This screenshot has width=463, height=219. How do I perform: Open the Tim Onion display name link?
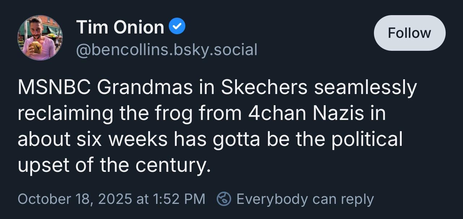[x=120, y=27]
